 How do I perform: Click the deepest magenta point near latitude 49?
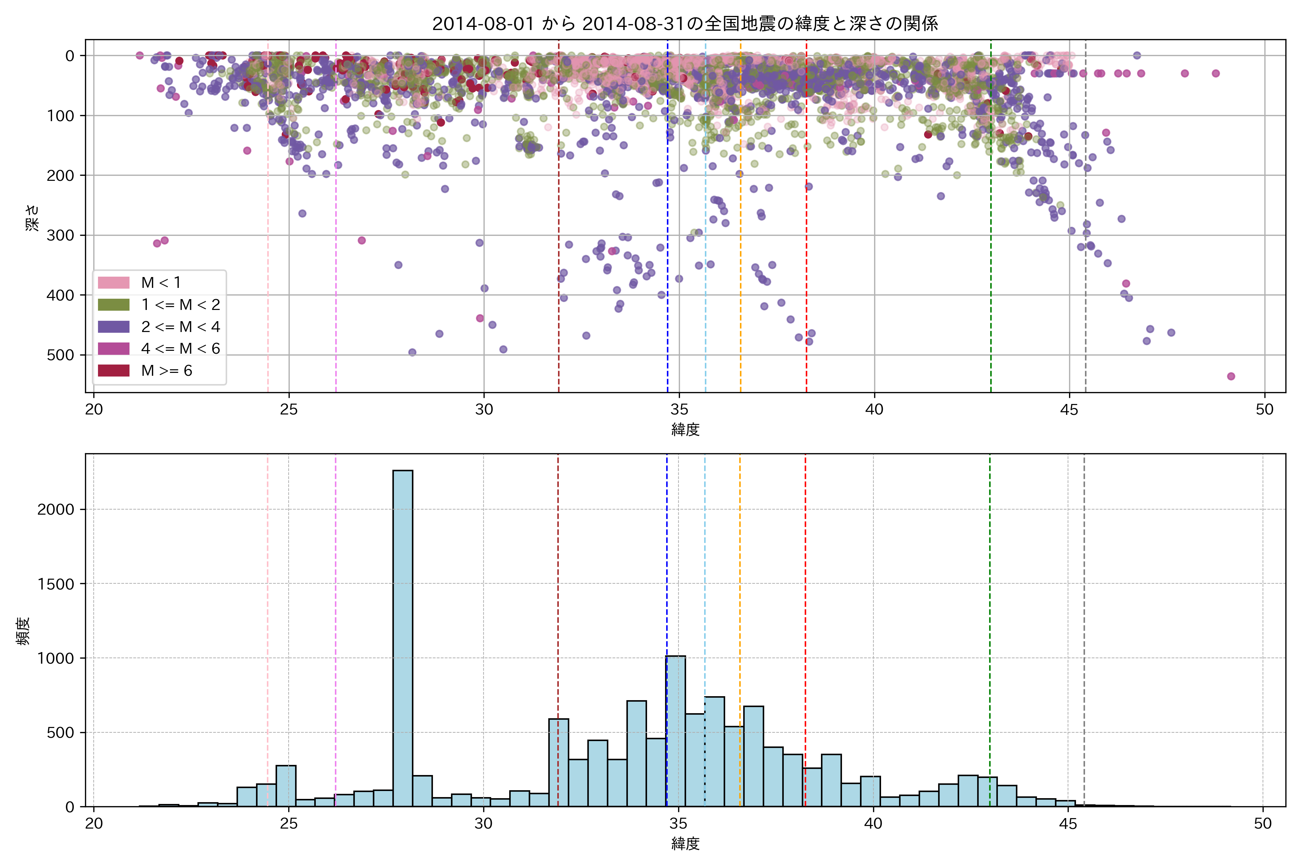(1231, 376)
